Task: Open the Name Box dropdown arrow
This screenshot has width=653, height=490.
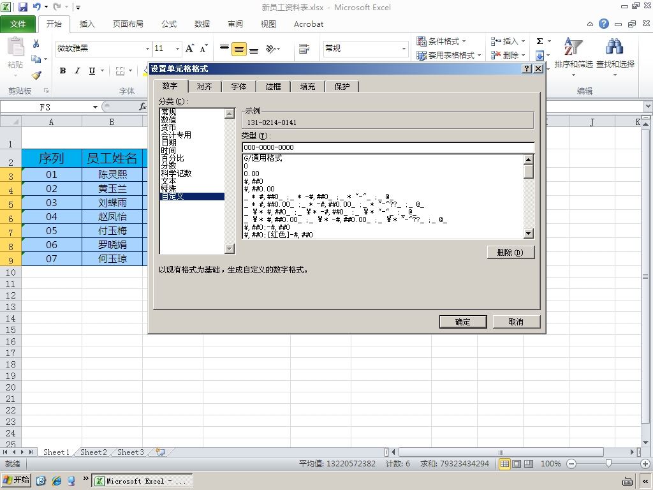Action: click(x=95, y=107)
